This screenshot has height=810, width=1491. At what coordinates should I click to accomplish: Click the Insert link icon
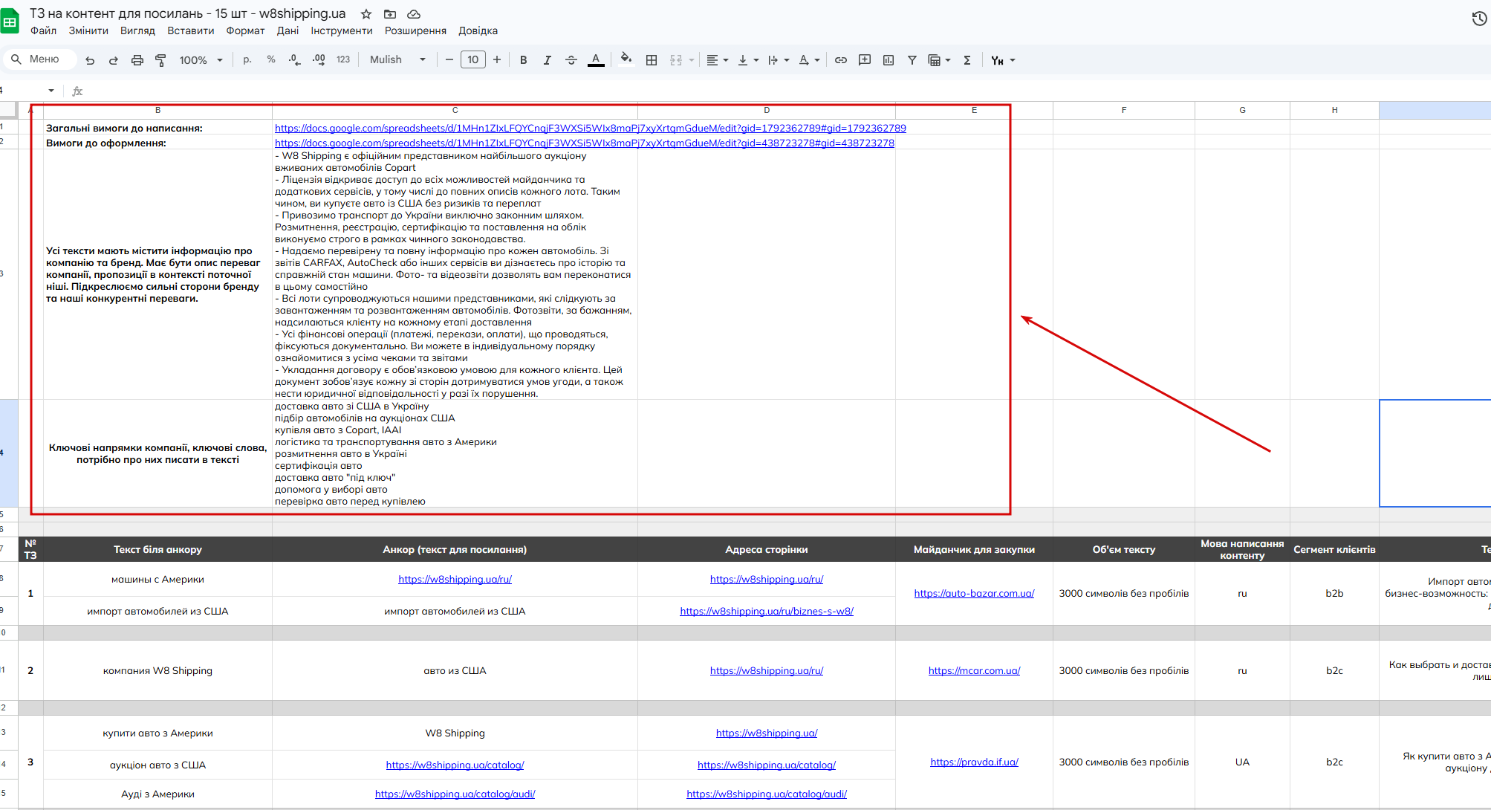[841, 60]
